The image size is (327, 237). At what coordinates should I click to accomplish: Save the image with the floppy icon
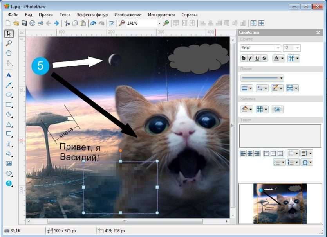coord(24,23)
